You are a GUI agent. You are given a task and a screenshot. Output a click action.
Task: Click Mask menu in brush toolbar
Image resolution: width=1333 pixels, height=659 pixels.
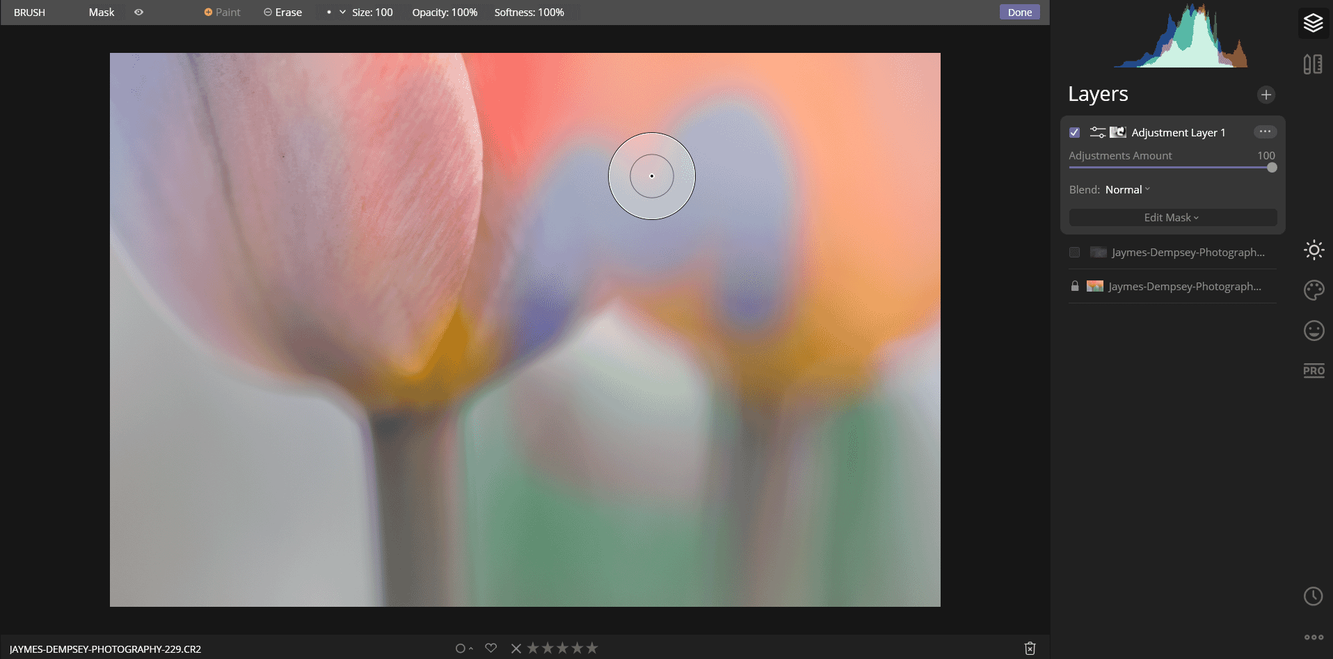[102, 12]
